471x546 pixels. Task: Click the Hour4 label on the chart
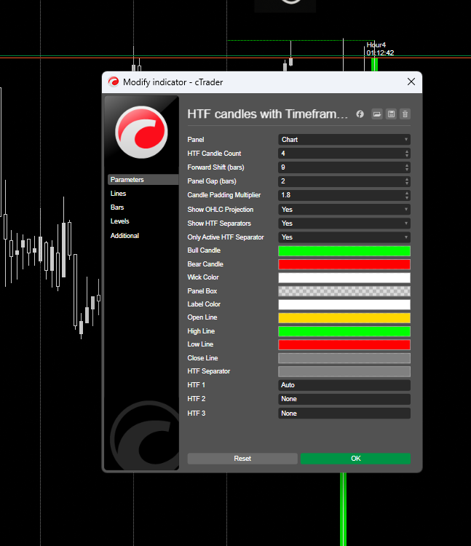point(376,45)
